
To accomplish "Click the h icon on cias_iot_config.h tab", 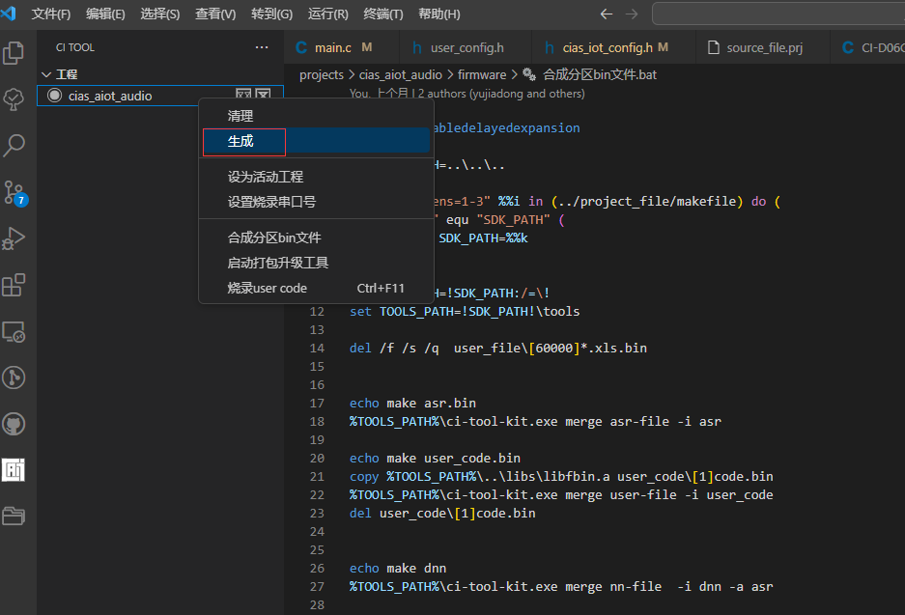I will click(549, 47).
